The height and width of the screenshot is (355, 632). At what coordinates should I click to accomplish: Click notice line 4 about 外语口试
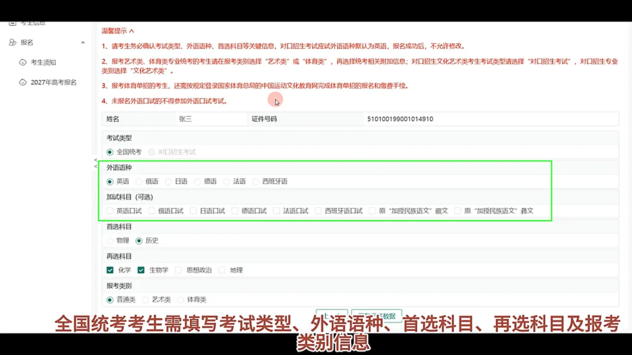165,101
